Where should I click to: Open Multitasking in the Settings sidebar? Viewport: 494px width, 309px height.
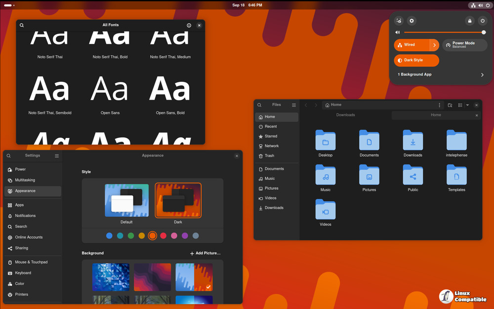[x=25, y=180]
